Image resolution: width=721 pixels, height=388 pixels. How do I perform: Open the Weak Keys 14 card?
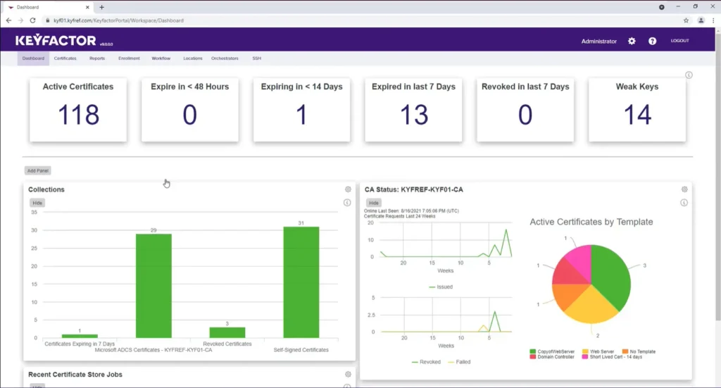[637, 110]
